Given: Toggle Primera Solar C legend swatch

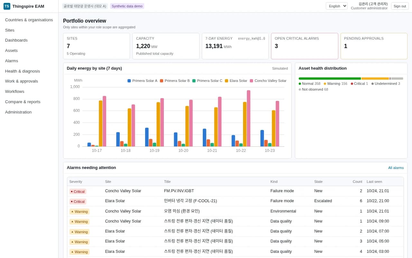Looking at the screenshot, I should [x=194, y=81].
